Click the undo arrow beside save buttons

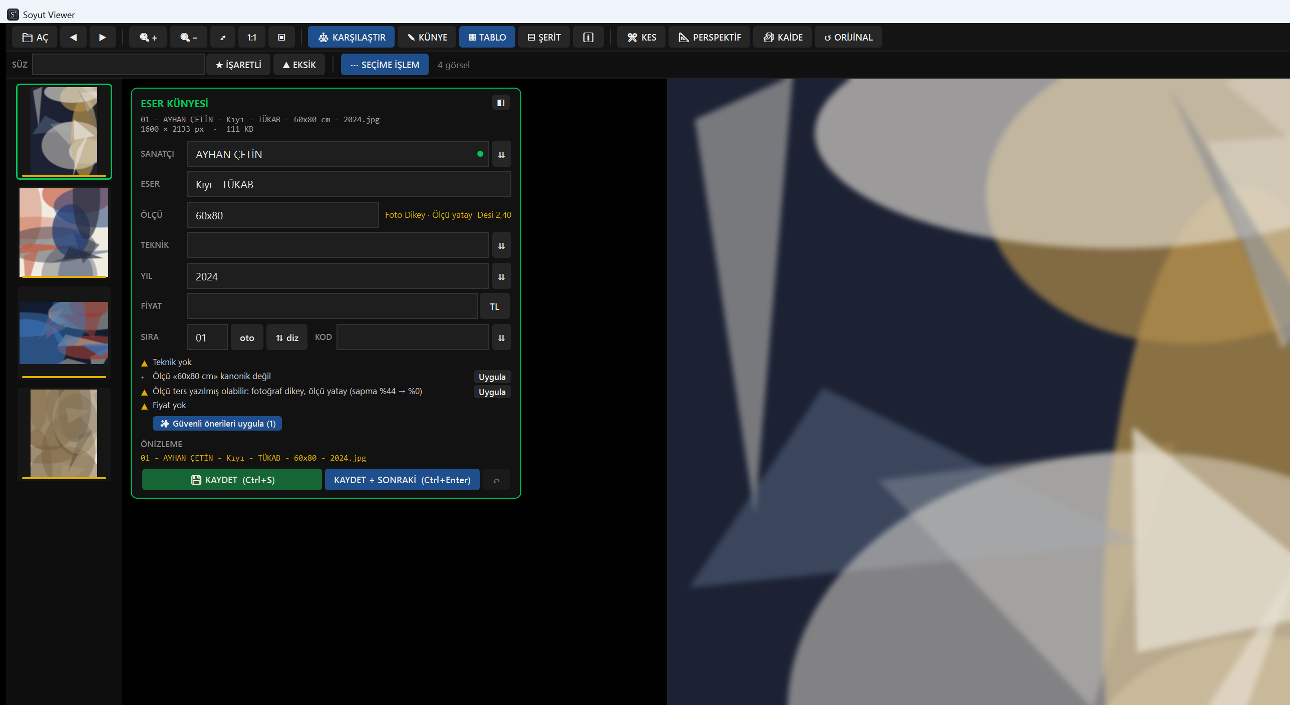tap(496, 480)
